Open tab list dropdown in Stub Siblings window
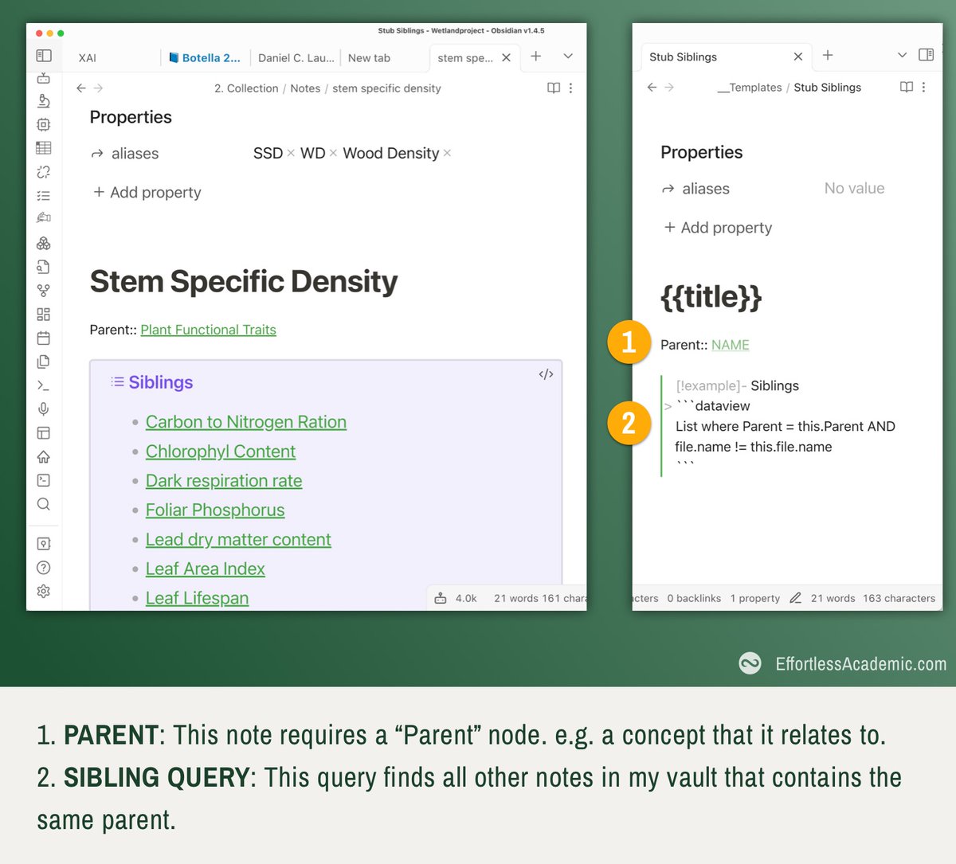The height and width of the screenshot is (864, 956). pos(902,56)
